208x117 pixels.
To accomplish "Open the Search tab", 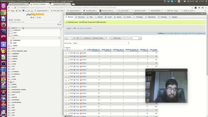I will pos(99,17).
